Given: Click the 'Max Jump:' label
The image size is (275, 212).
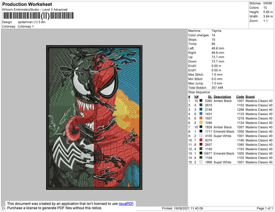Looking at the screenshot, I should coord(196,83).
